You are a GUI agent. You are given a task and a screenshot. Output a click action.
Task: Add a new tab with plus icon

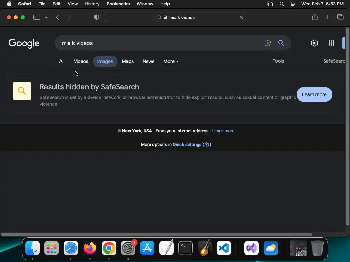pyautogui.click(x=327, y=17)
